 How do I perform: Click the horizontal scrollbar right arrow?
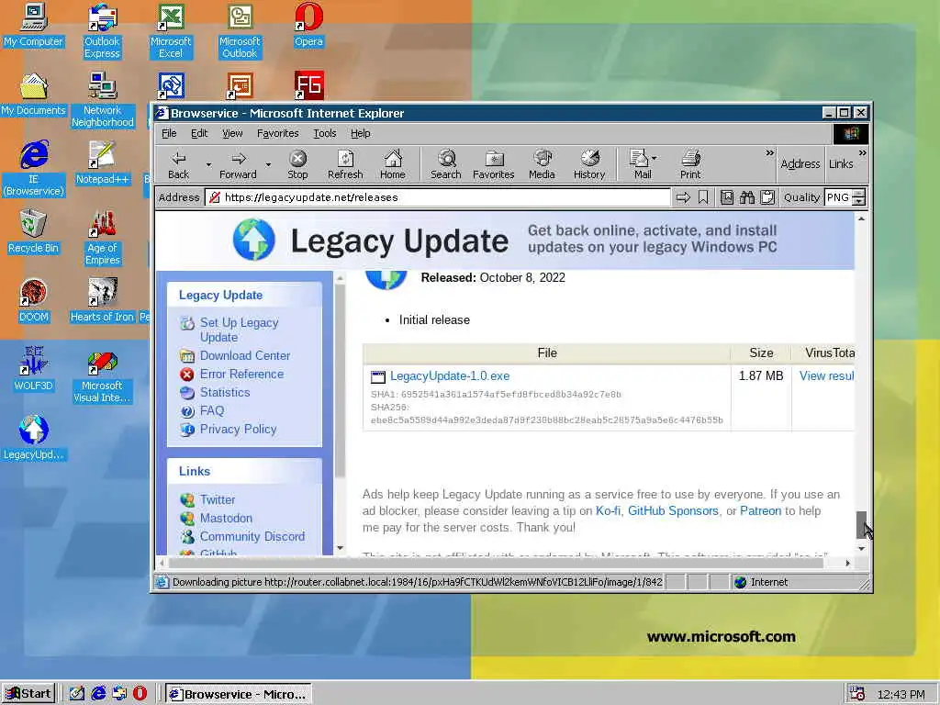pos(847,563)
